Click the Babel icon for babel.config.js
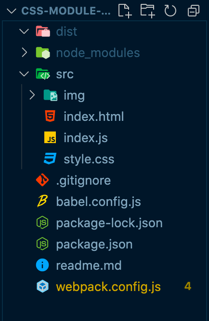209x321 pixels. pos(42,201)
